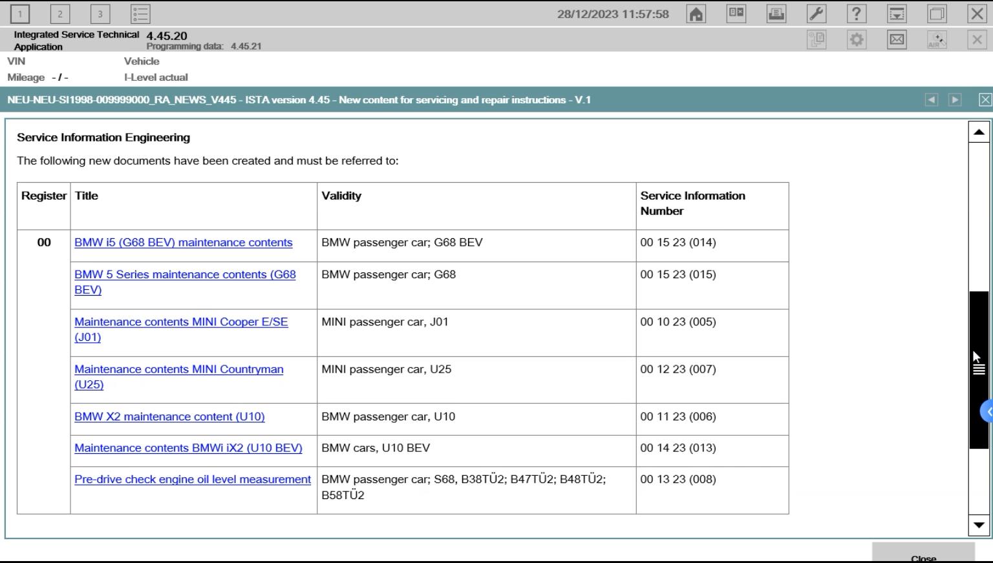Click the 'Mileage' label
The image size is (993, 563).
coord(26,77)
